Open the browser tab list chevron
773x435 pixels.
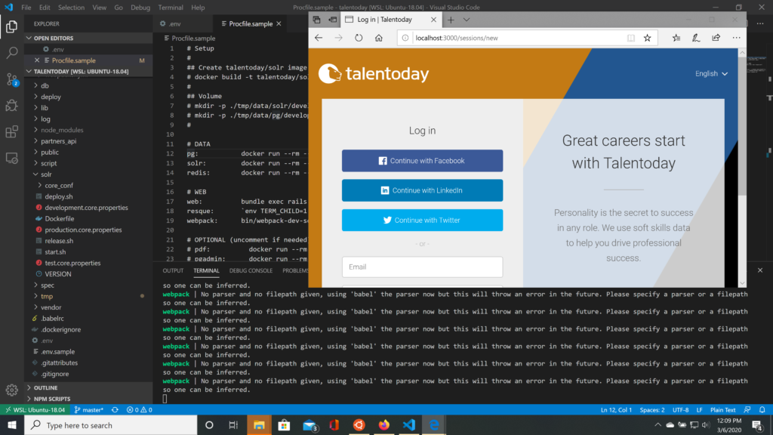(467, 20)
